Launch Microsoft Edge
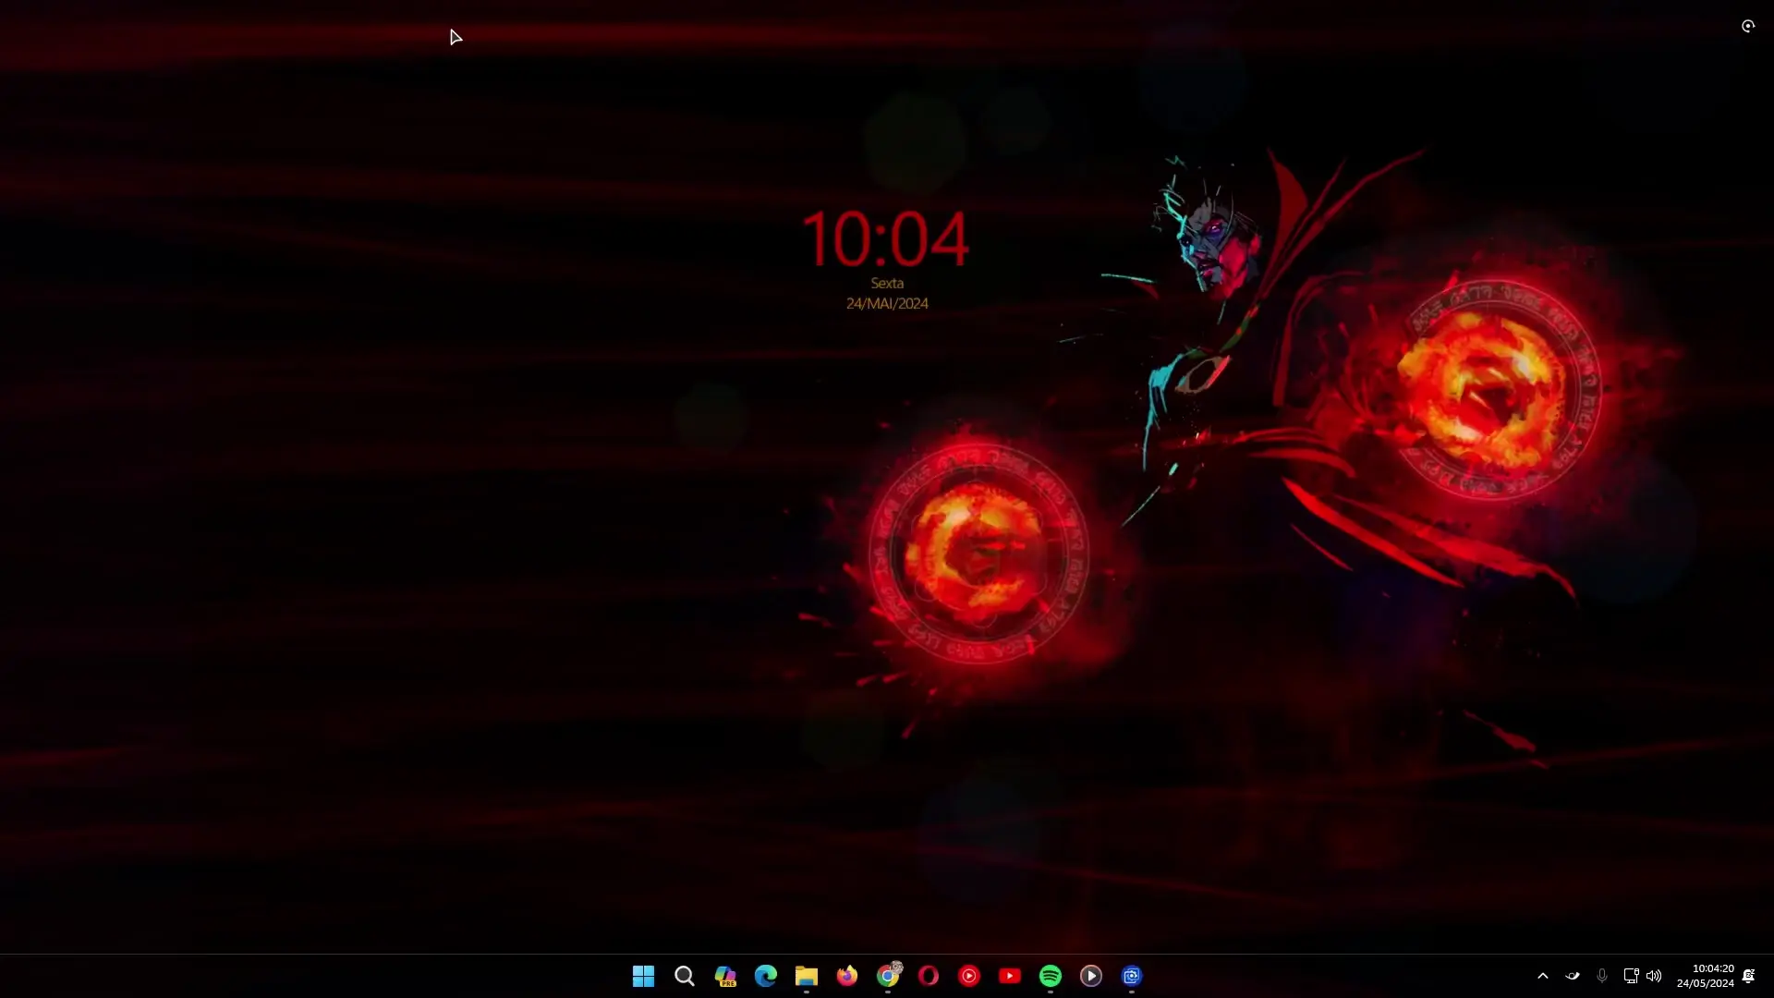The width and height of the screenshot is (1774, 998). (765, 975)
